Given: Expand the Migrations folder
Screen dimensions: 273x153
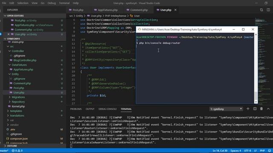Looking at the screenshot, I should click(9, 97).
